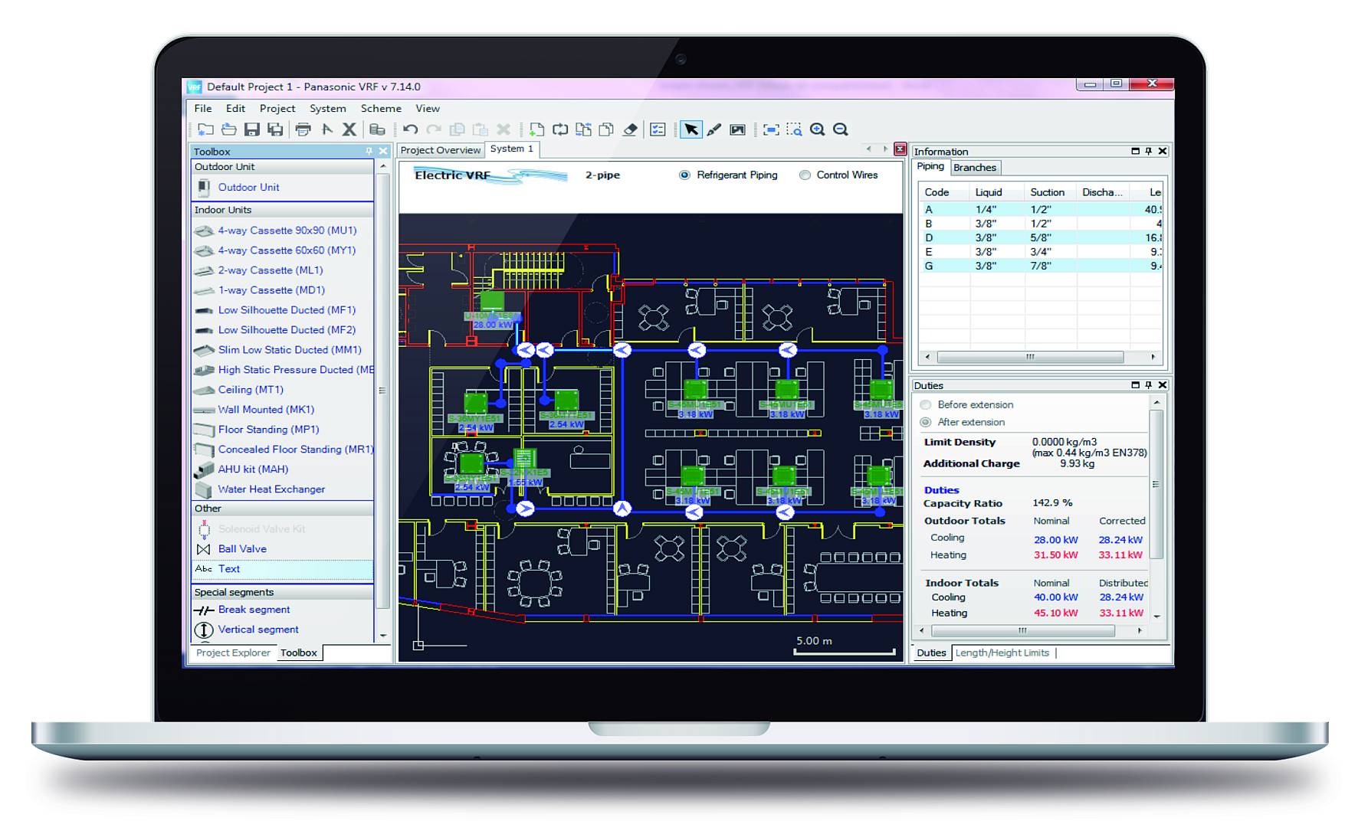Viewport: 1358px width, 821px height.
Task: Pin the Duties panel with its pushpin icon
Action: click(x=1148, y=384)
